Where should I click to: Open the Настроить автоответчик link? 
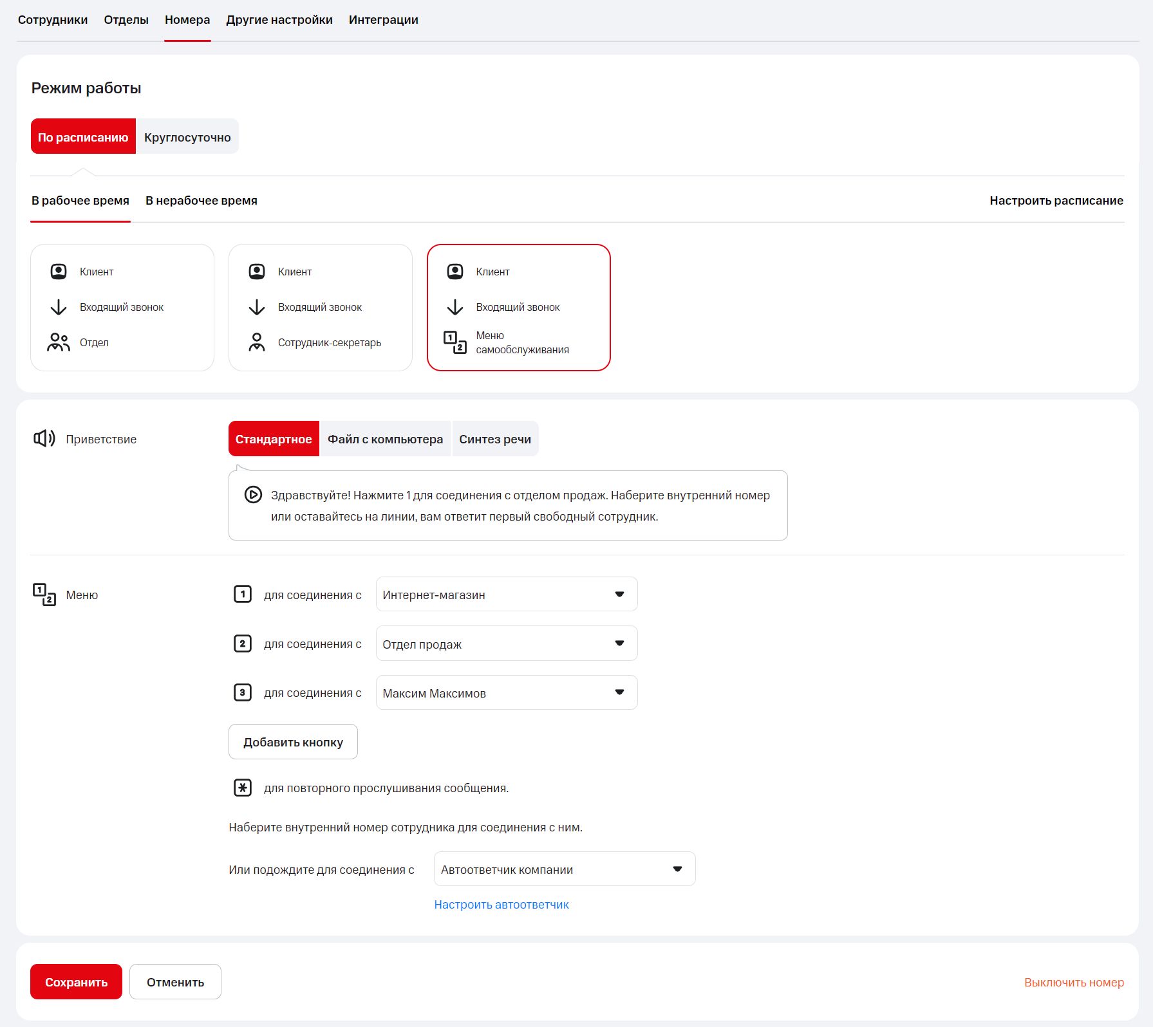click(502, 905)
